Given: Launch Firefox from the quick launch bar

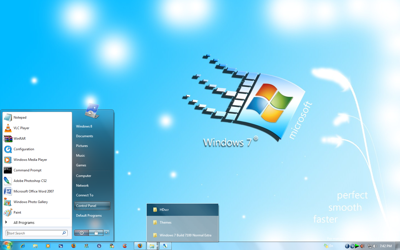Looking at the screenshot, I should click(x=74, y=246).
